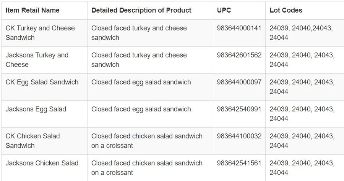This screenshot has height=181, width=344.
Task: Click the Item Retail Name column header
Action: 32,10
